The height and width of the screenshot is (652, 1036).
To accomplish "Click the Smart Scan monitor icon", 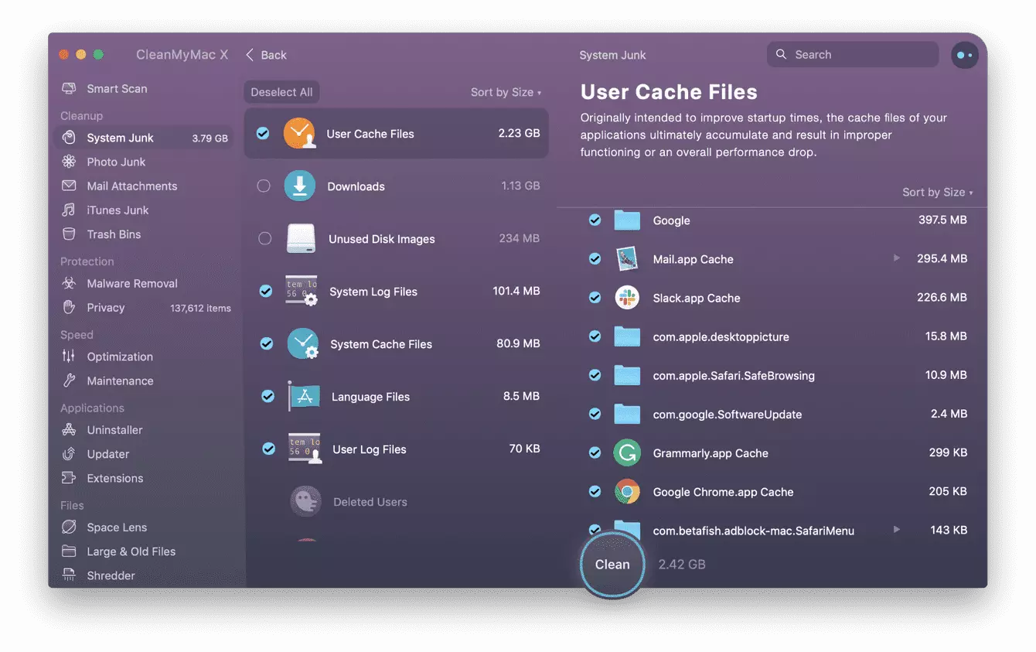I will (x=69, y=89).
